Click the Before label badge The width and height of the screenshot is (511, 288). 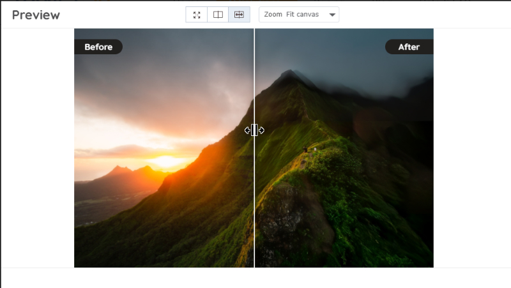(x=98, y=47)
